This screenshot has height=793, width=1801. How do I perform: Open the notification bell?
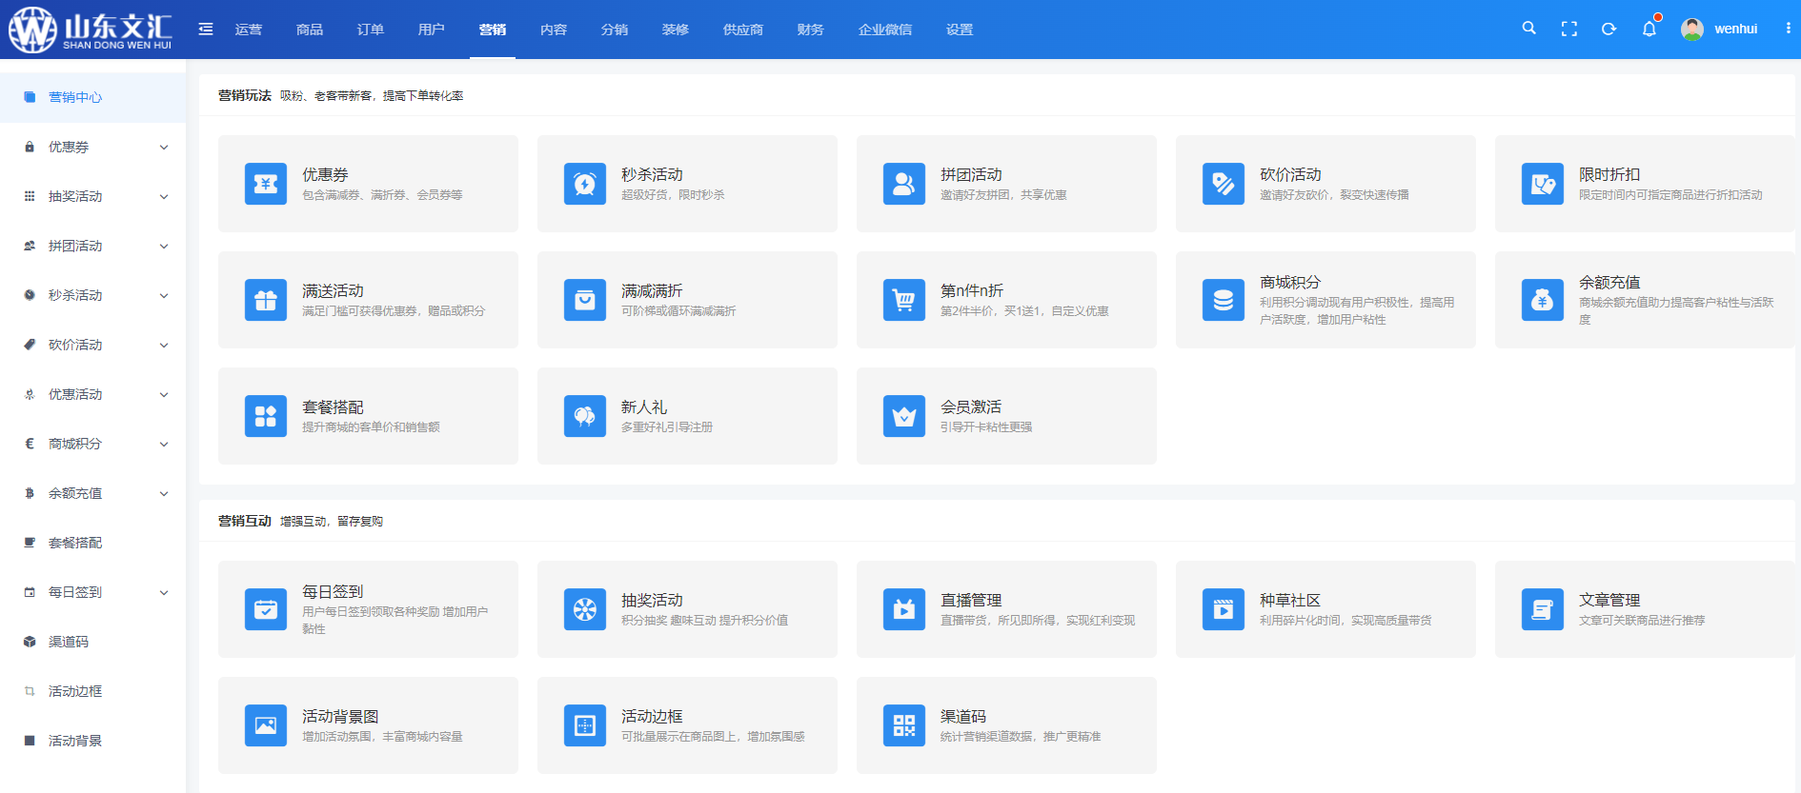point(1649,29)
